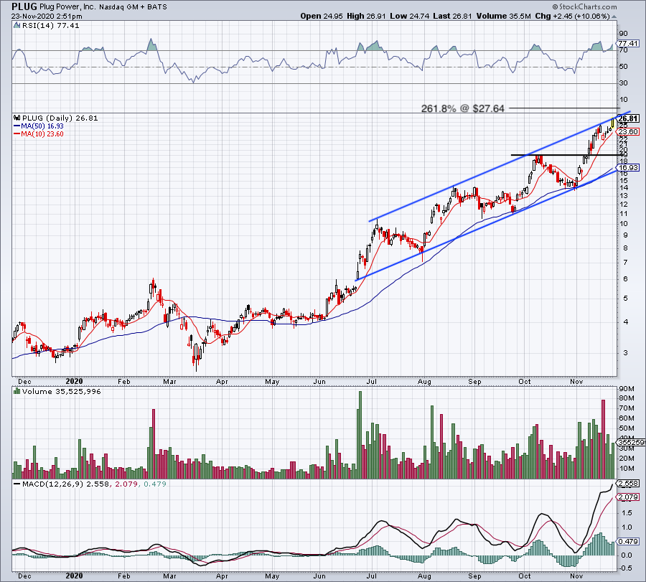Click the Jul label on price chart date axis

[372, 382]
